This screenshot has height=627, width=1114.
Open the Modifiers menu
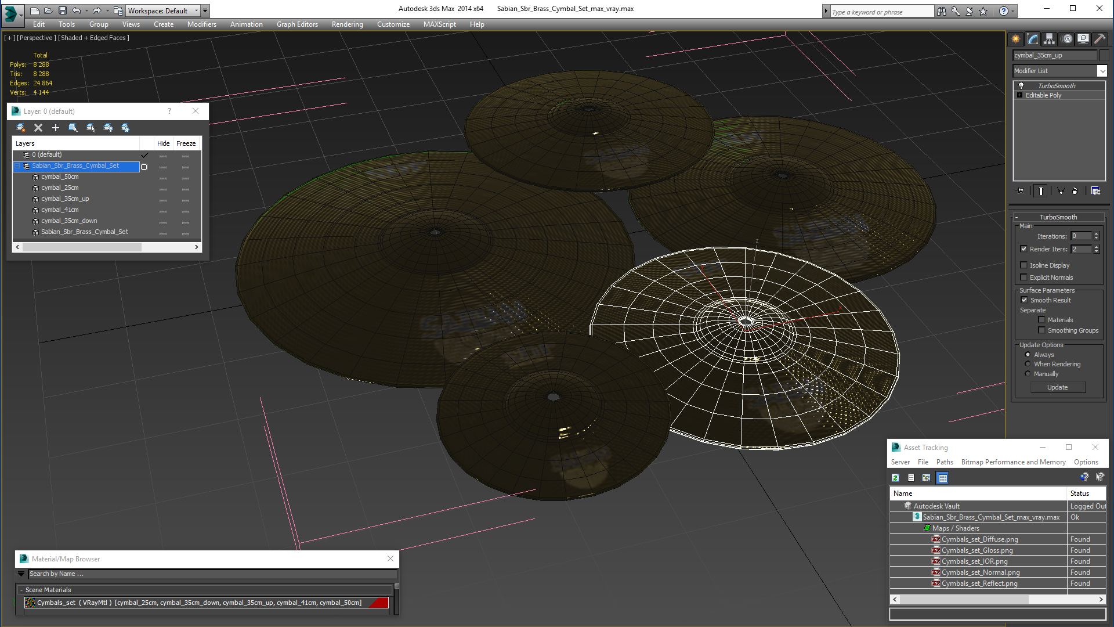202,24
